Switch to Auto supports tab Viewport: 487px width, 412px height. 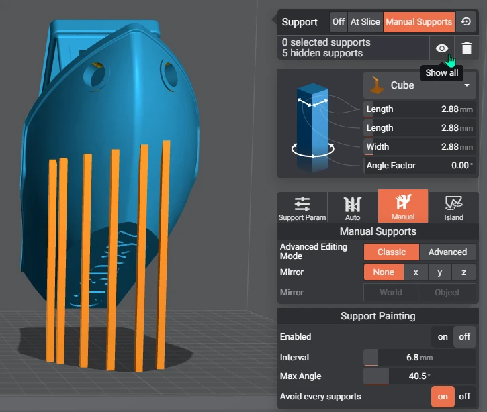pos(353,207)
